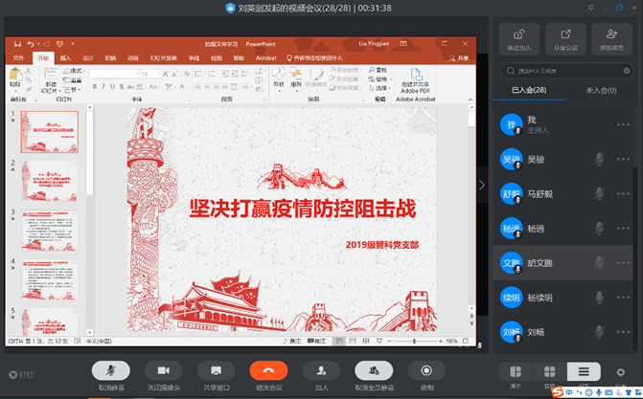The image size is (643, 399).
Task: Click the share meeting icon (分享会议)
Action: click(564, 37)
